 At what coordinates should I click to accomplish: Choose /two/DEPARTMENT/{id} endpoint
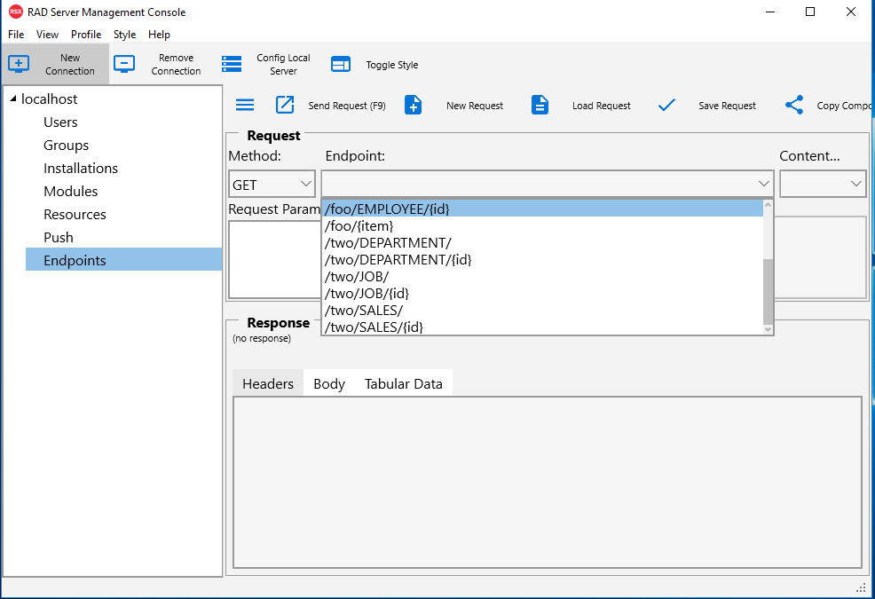coord(542,260)
